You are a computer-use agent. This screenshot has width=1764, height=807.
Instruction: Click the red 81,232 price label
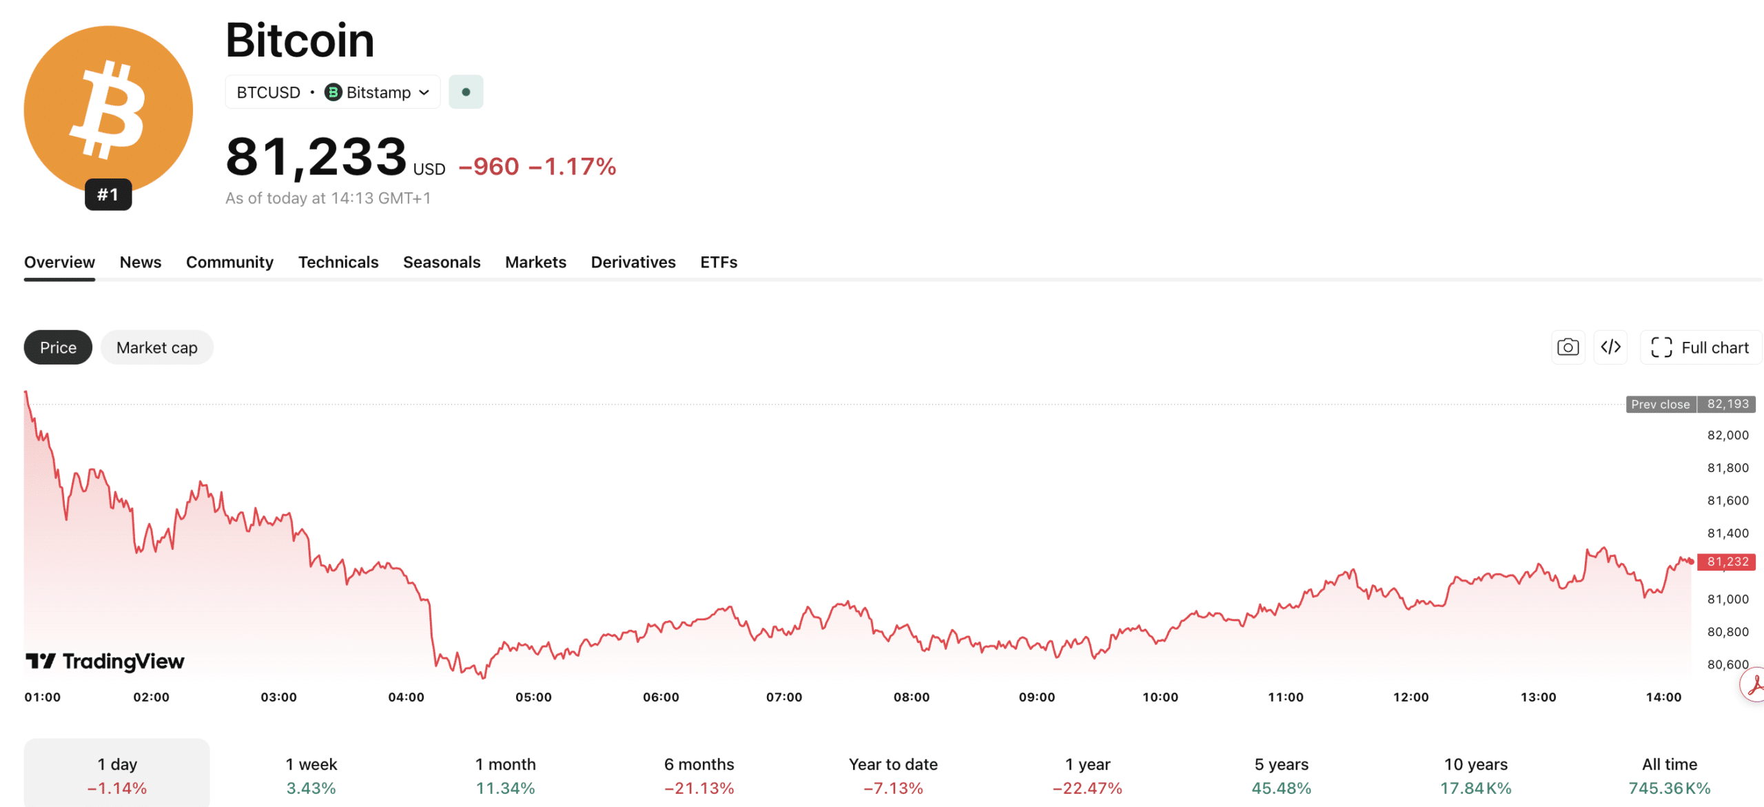(x=1726, y=562)
